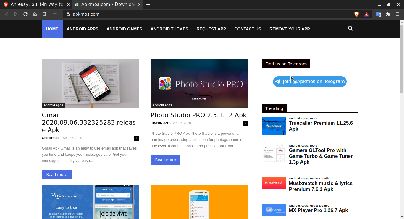
Task: Minimize the Brave browser window
Action: click(x=379, y=4)
